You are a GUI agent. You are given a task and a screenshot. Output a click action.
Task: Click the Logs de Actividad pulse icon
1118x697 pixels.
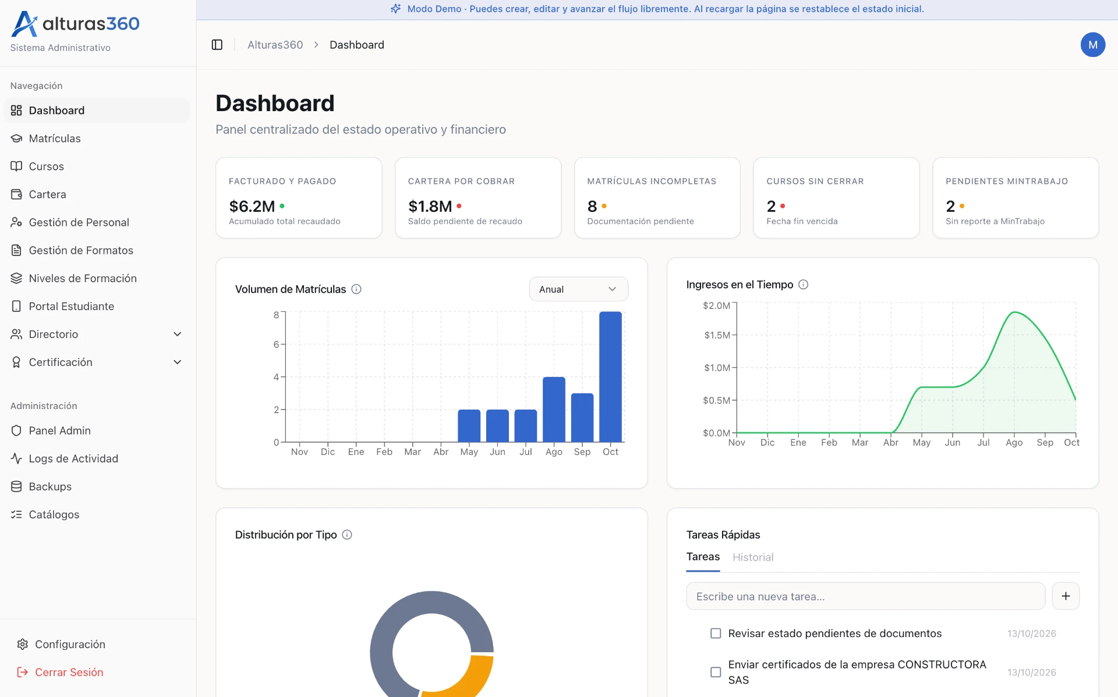point(16,458)
